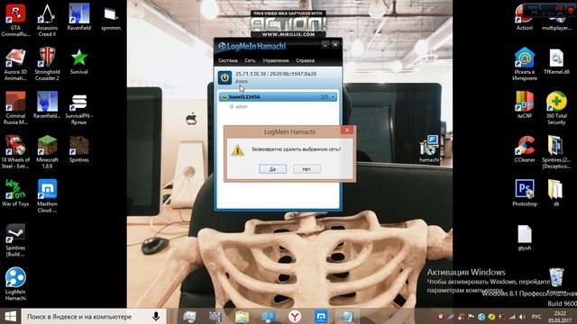Open the Справка menu in Hamachi

pyautogui.click(x=305, y=60)
